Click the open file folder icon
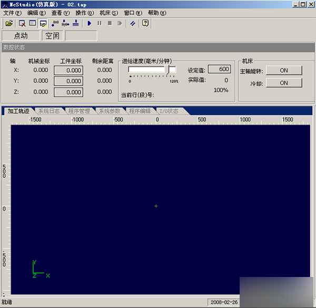Viewport: 316px width, 308px height. [9, 23]
